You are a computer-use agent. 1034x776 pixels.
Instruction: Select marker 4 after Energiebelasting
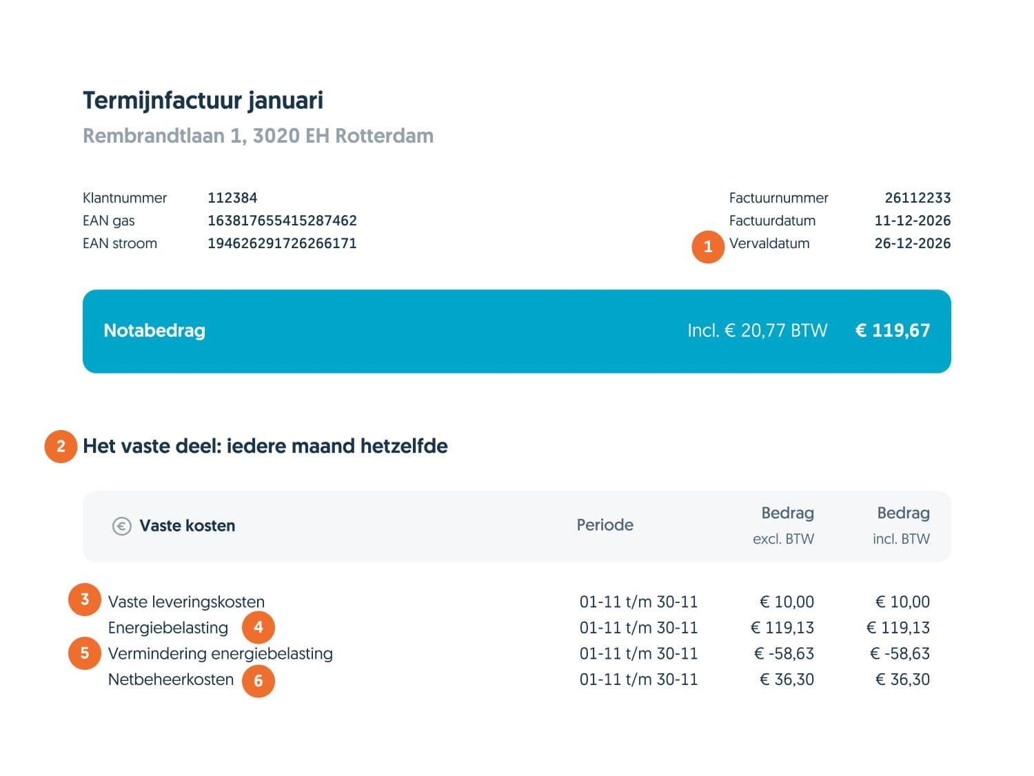point(258,627)
